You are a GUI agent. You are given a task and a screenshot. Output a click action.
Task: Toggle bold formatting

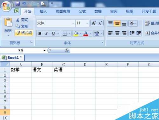(40, 34)
